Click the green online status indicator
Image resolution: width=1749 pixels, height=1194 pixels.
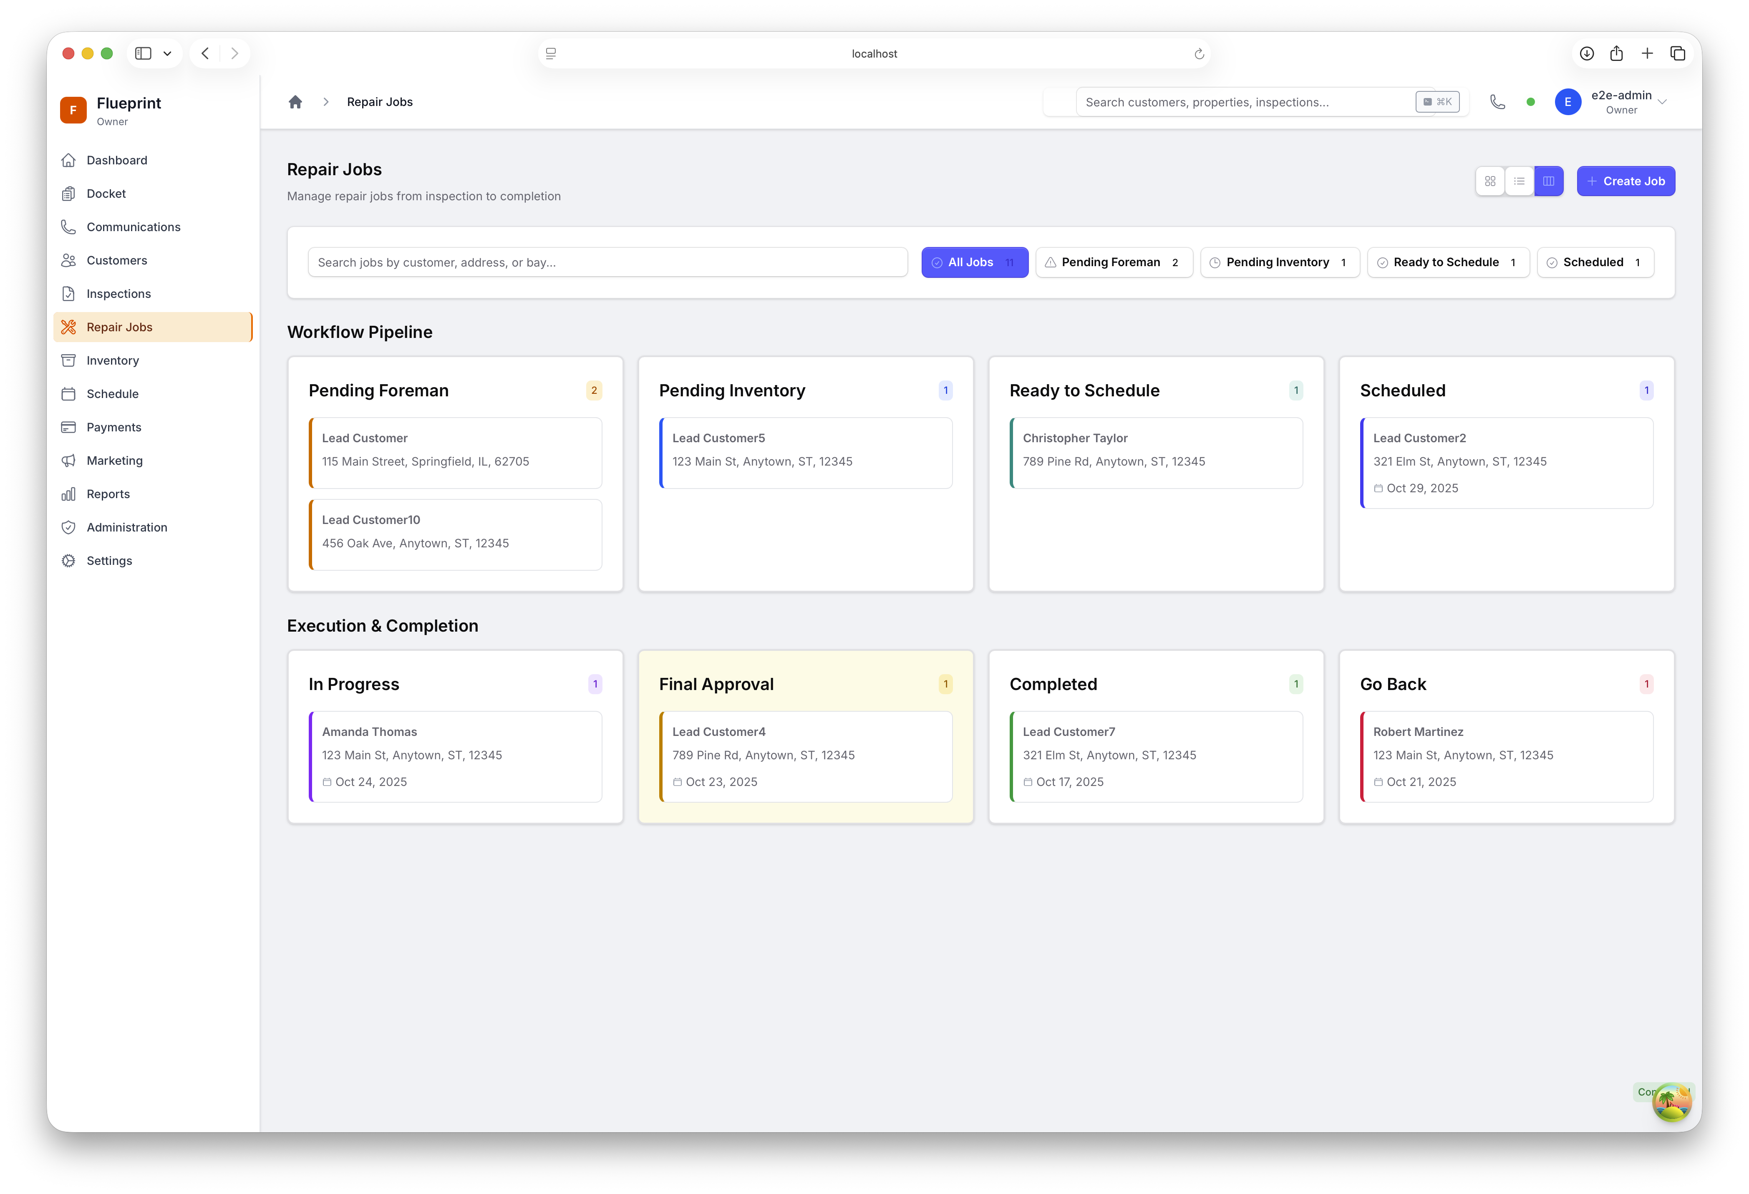(1530, 101)
